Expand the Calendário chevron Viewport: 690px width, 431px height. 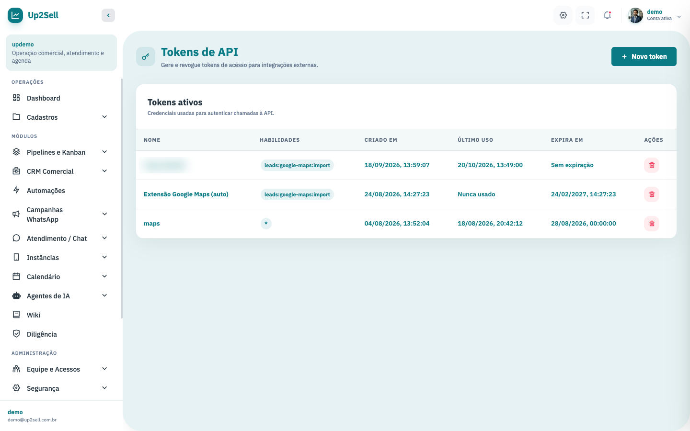click(x=104, y=276)
